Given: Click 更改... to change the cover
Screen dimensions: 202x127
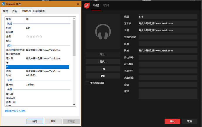Looking at the screenshot, I should [x=103, y=62].
